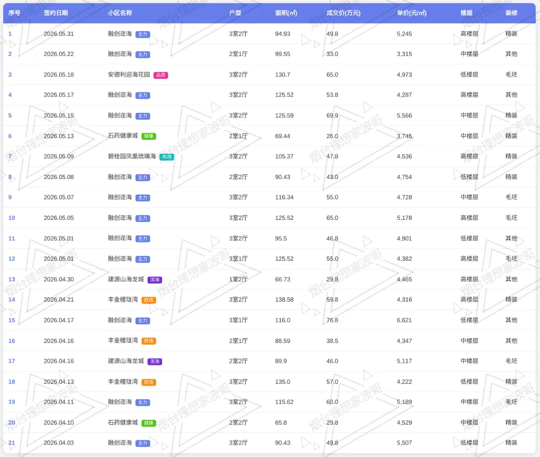The height and width of the screenshot is (457, 540).
Task: Click the price value 69.9
Action: click(332, 115)
